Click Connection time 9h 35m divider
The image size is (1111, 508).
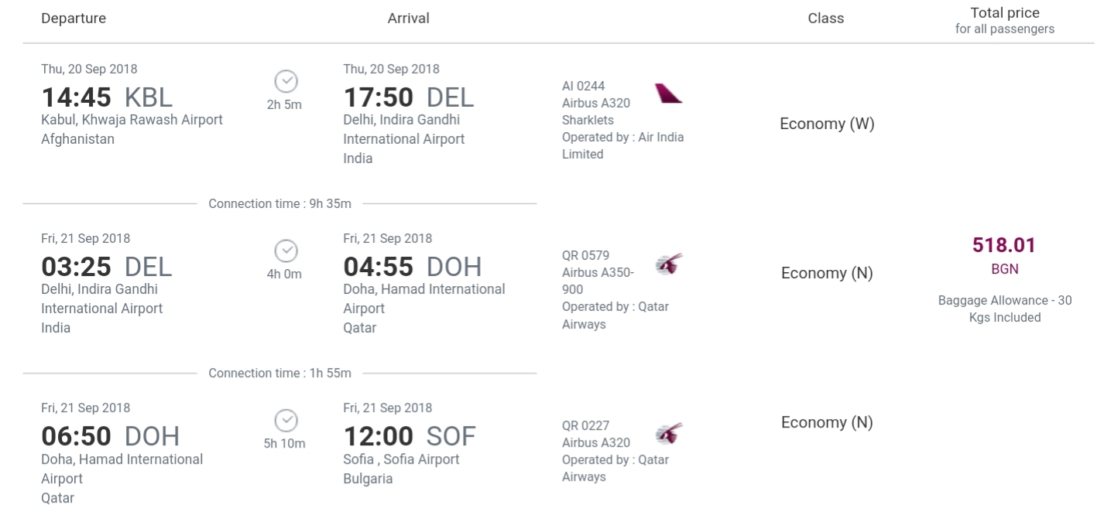pyautogui.click(x=279, y=204)
